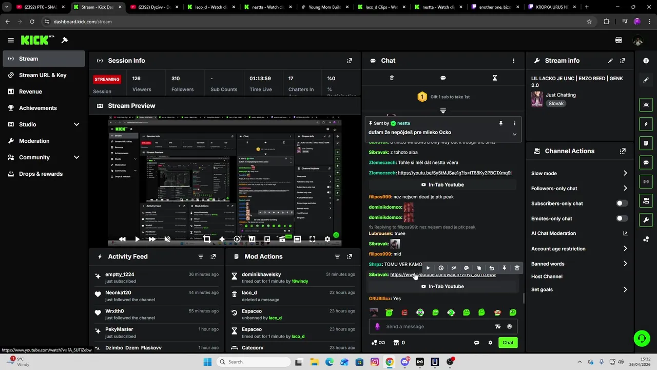
Task: Toggle activity feed lightning widget in right sidebar
Action: [x=646, y=124]
